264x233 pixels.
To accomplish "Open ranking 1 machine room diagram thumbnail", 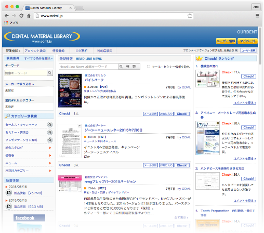I will [207, 79].
